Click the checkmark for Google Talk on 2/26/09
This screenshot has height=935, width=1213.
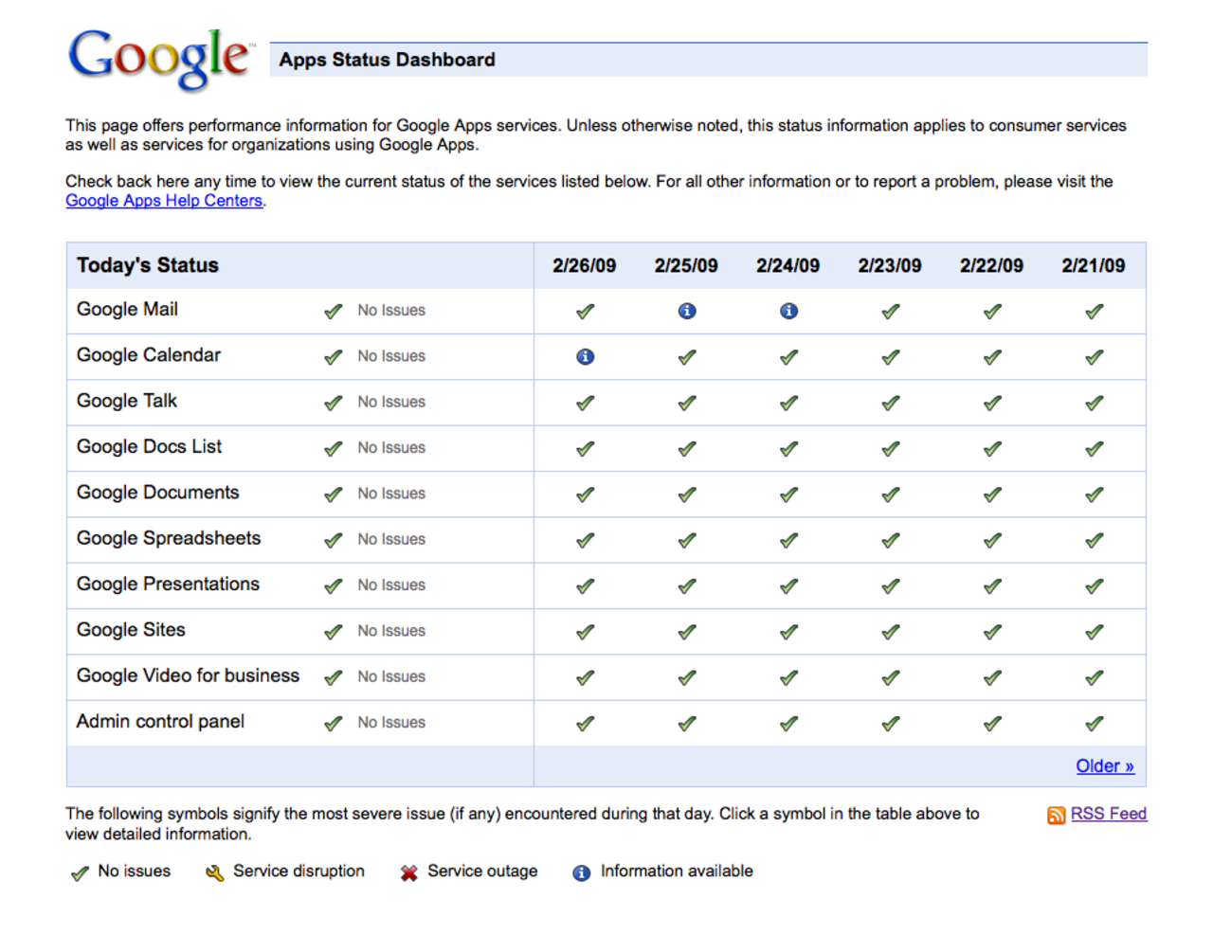pos(585,402)
